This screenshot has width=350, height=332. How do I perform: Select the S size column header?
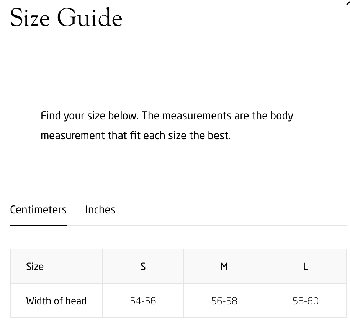[x=143, y=267]
